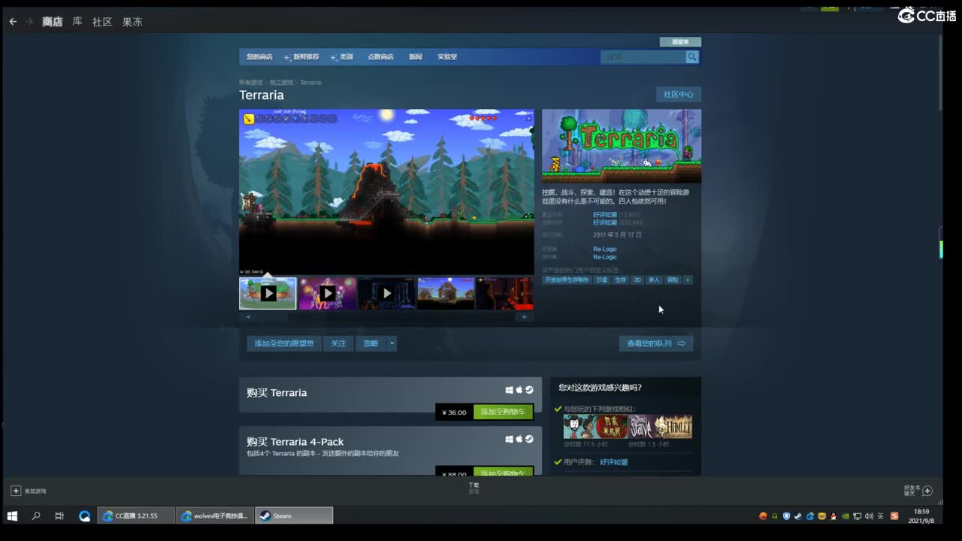Open the Don't Starve Hamlet similar game
Viewport: 962px width, 541px height.
(x=660, y=427)
